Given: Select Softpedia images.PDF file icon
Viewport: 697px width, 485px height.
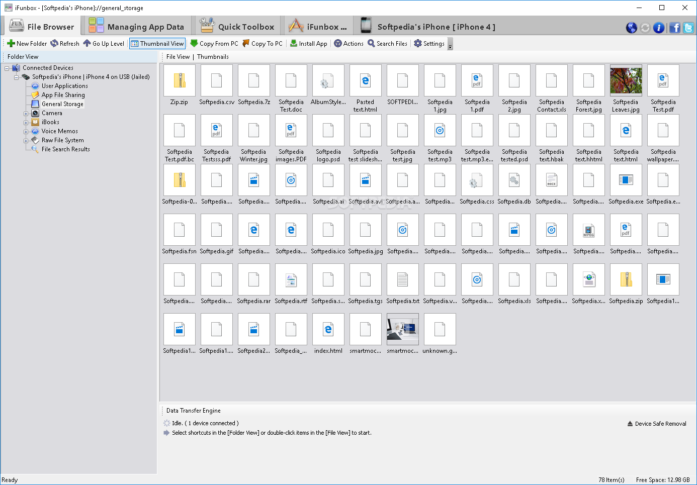Looking at the screenshot, I should tap(291, 130).
